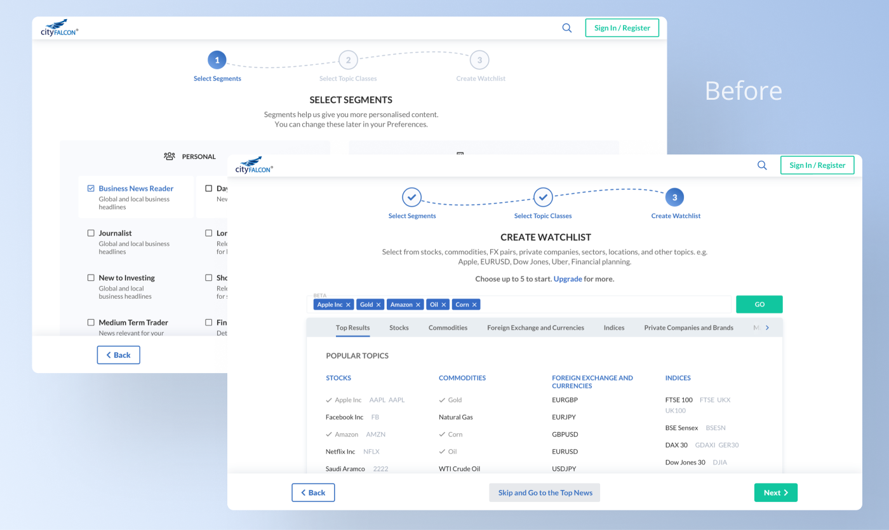
Task: Follow the Upgrade link
Action: [x=568, y=278]
